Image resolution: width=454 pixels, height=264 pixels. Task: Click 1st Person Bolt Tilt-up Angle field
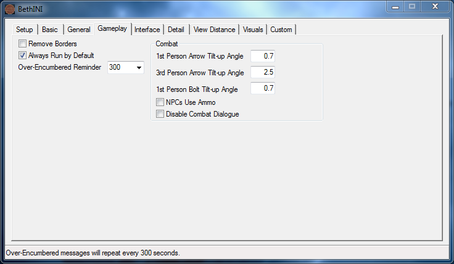click(x=263, y=88)
